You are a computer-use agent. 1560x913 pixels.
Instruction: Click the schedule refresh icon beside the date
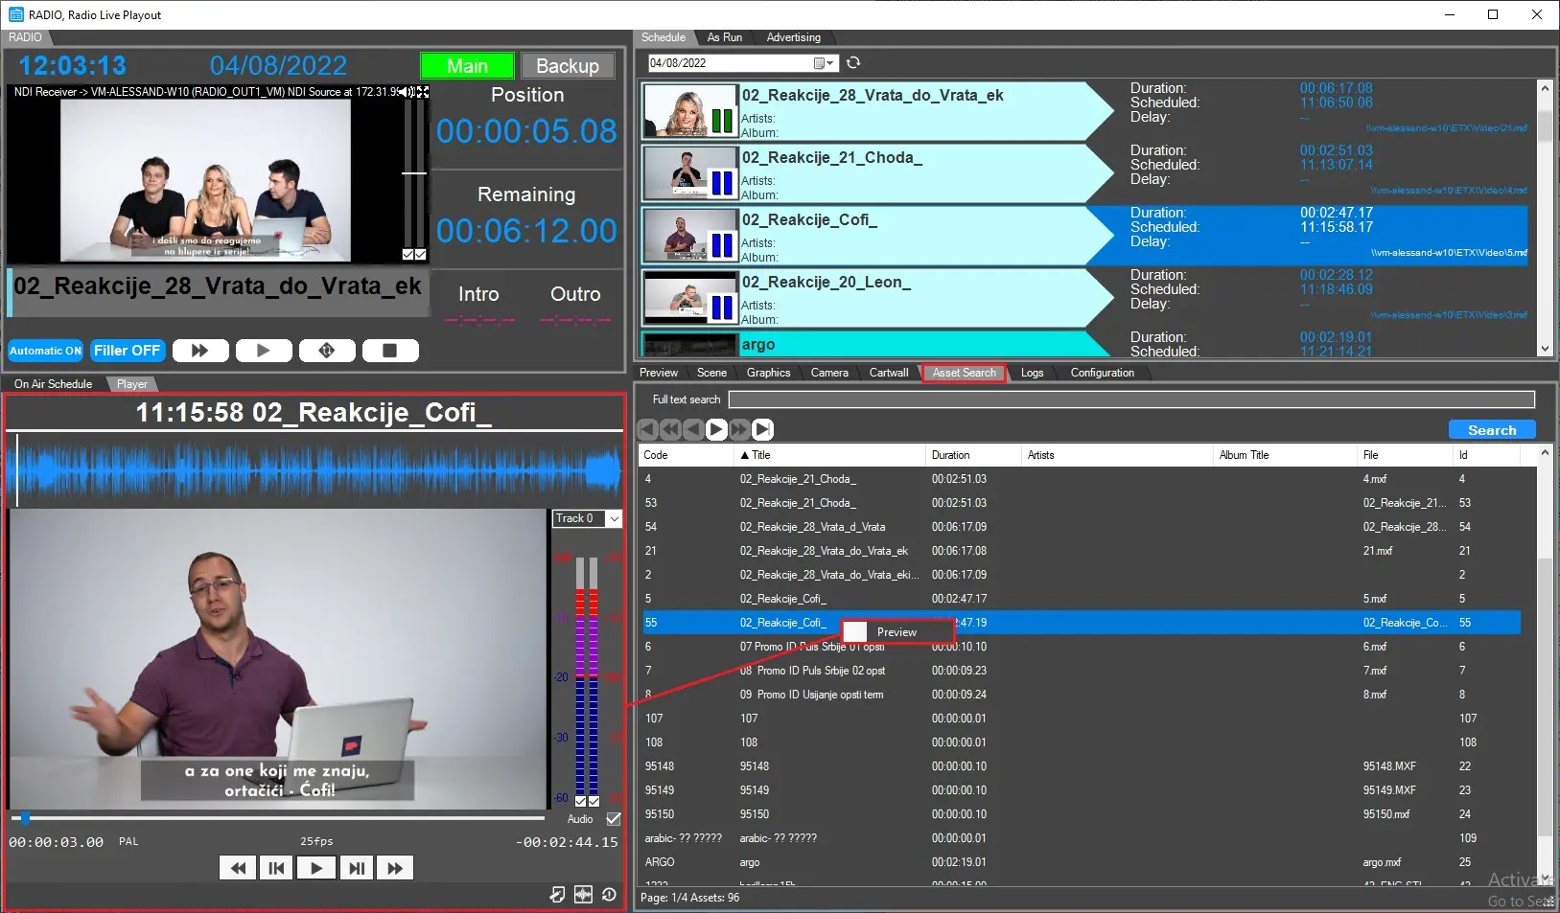(853, 63)
